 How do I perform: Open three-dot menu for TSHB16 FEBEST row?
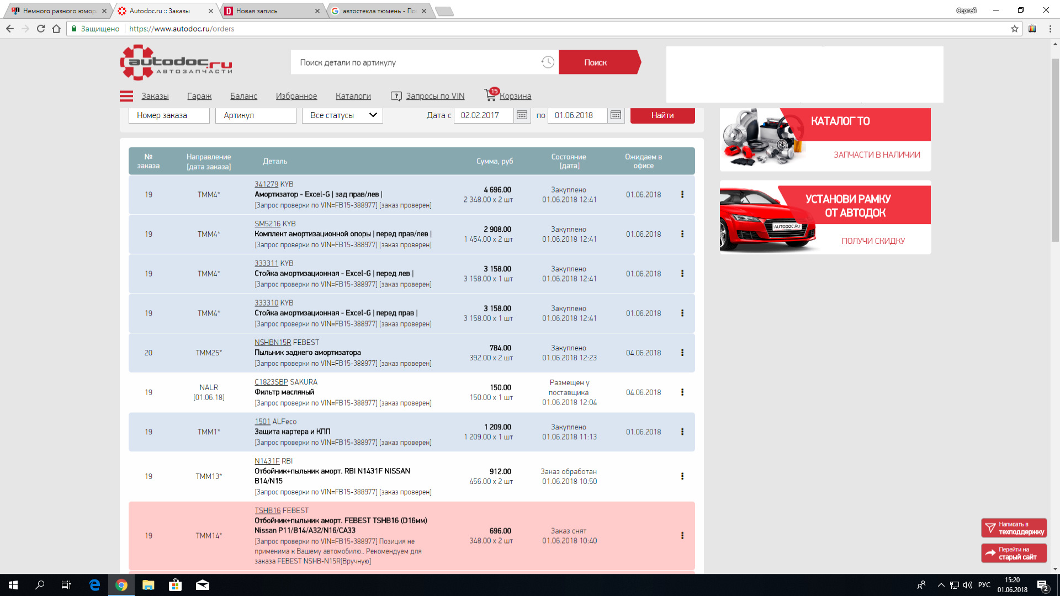(682, 536)
